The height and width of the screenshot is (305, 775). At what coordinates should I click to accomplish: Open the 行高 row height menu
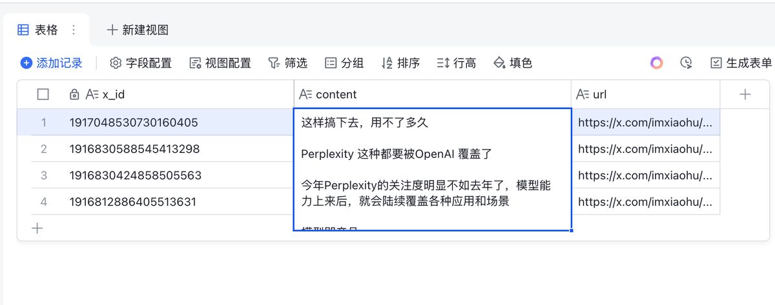click(457, 63)
